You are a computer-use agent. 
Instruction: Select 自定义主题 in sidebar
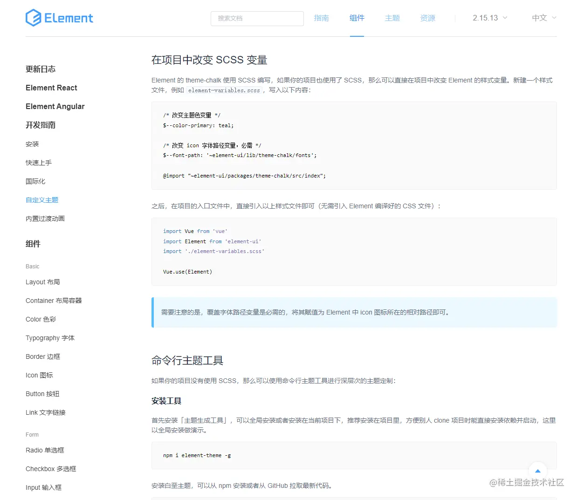point(42,200)
